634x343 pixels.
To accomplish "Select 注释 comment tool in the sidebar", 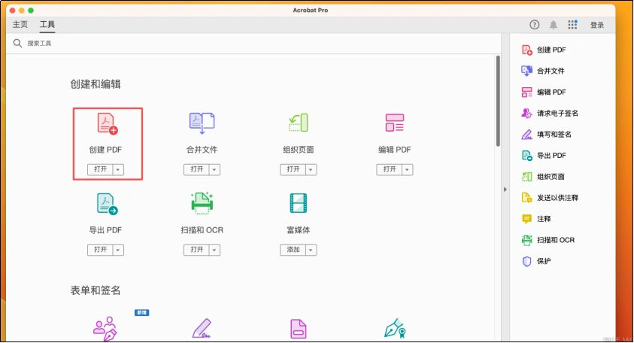I will pyautogui.click(x=536, y=219).
